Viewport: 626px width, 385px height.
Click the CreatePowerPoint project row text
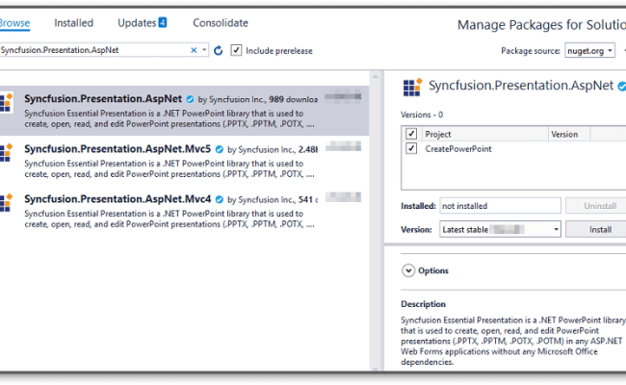458,149
